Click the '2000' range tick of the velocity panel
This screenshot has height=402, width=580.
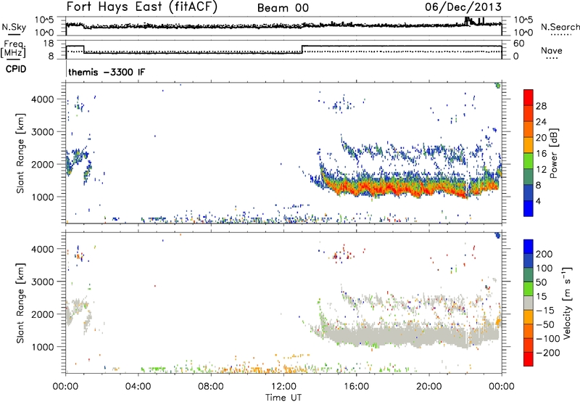pos(43,314)
